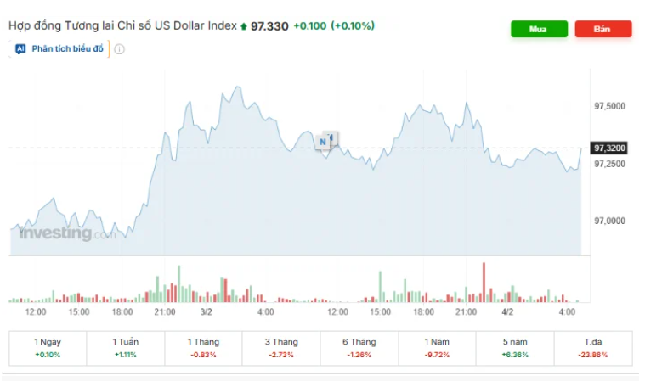Viewport: 645px width, 381px height.
Task: Click the 4/2 date marker on time axis
Action: click(507, 312)
